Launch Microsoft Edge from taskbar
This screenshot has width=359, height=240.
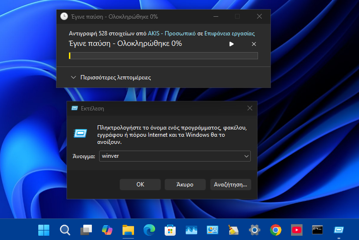[149, 230]
